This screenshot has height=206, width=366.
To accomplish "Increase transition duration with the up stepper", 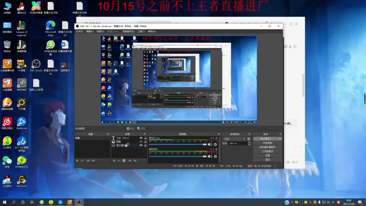I will tap(249, 142).
